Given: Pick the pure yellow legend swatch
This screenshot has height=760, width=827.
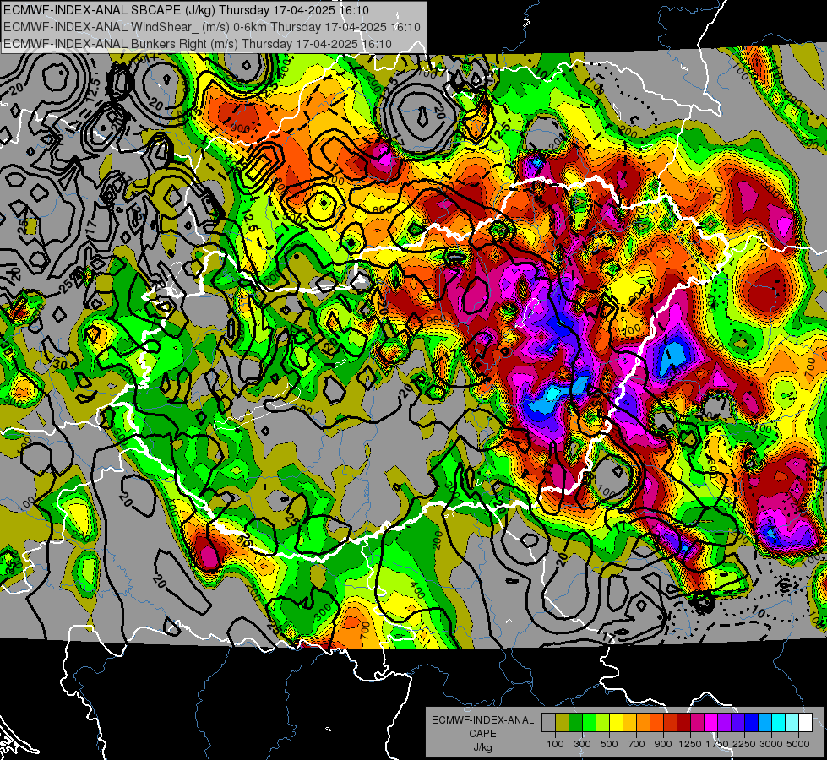Looking at the screenshot, I should pos(616,723).
